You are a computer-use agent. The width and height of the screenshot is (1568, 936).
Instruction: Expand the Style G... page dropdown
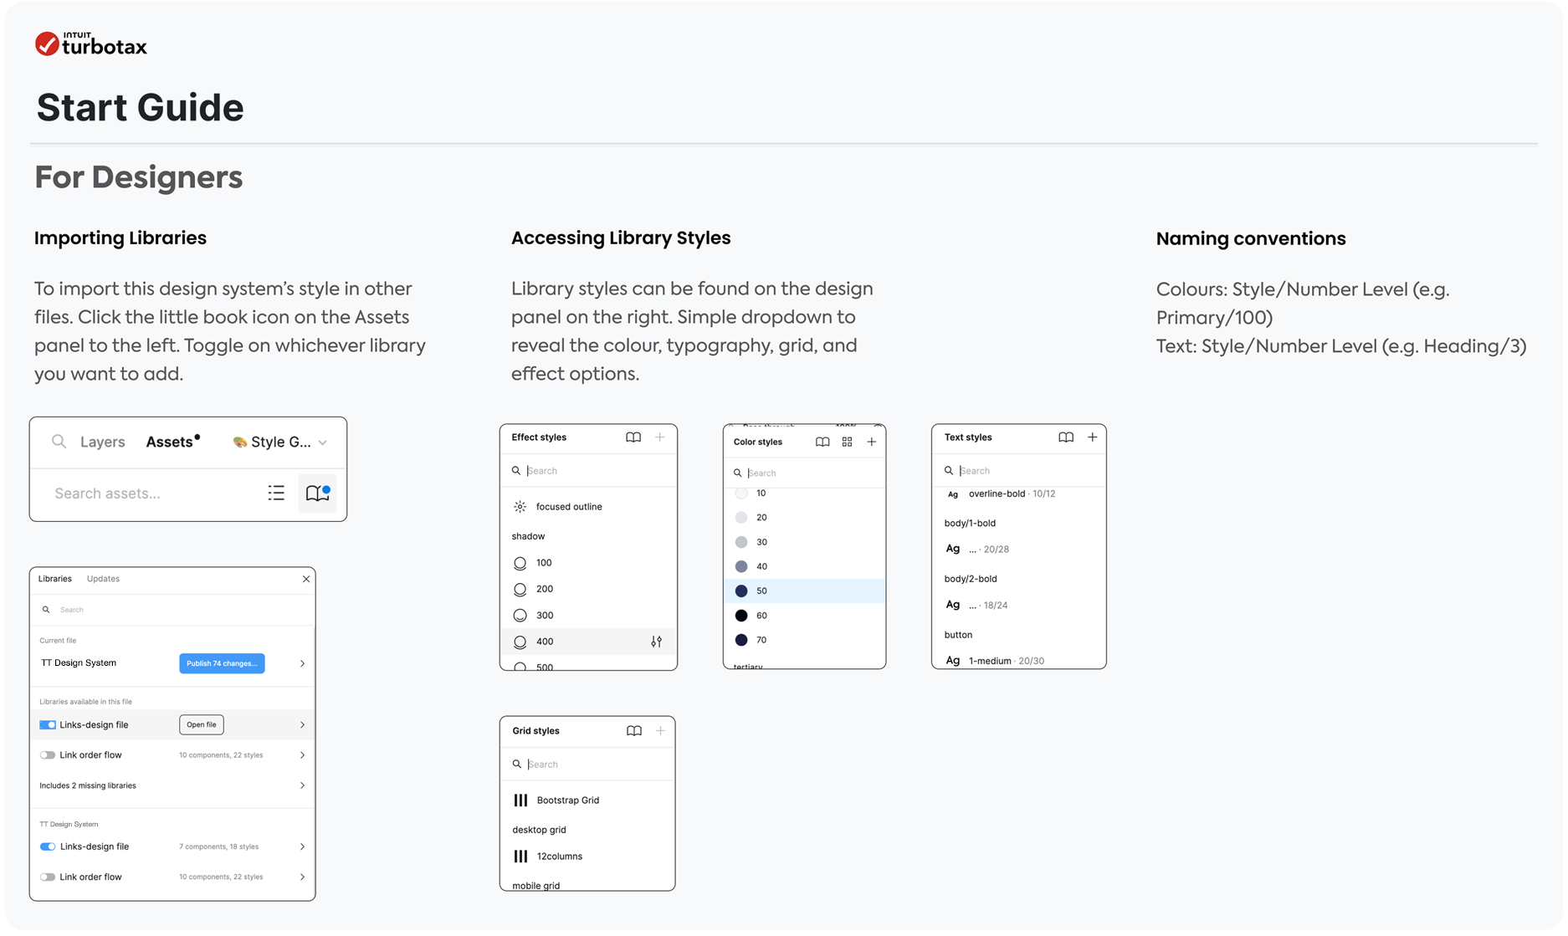323,442
